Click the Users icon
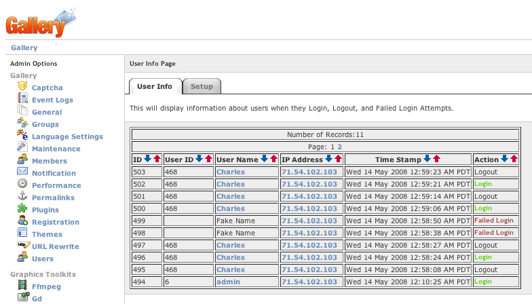Viewport: 532px width, 304px height. 22,256
